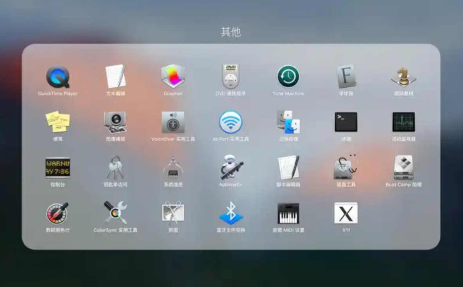The image size is (463, 287).
Task: Launch 控制台 (Console) app
Action: (58, 168)
